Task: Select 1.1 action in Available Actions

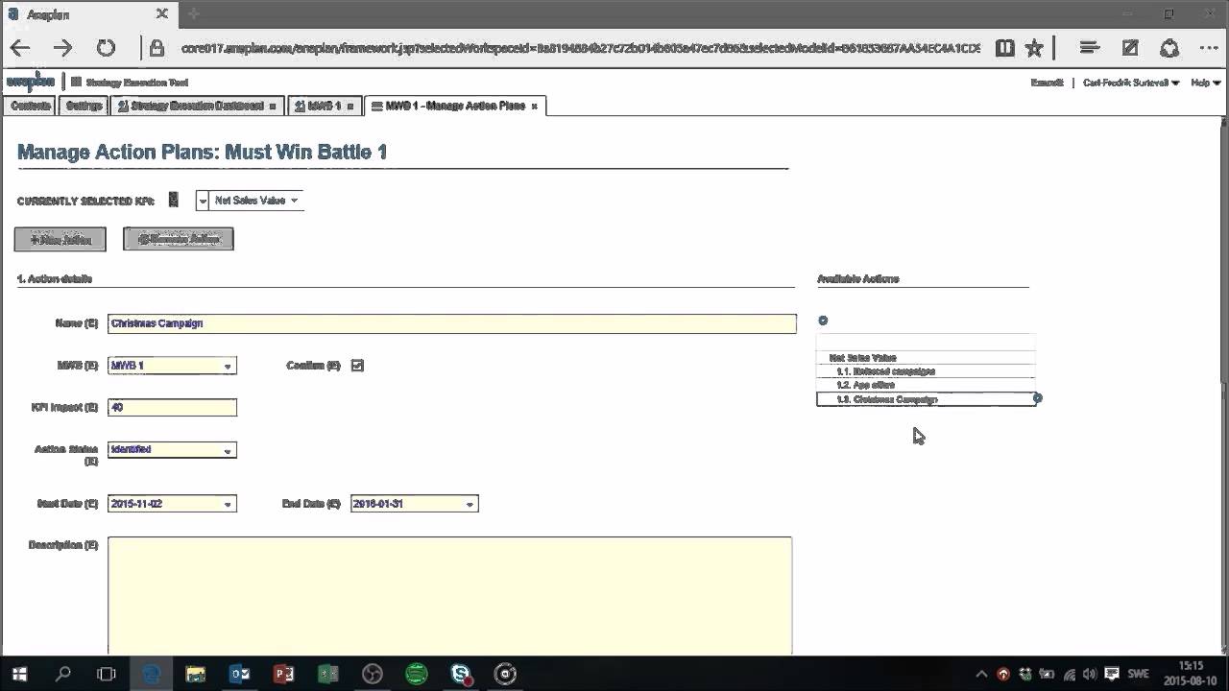Action: (x=926, y=371)
